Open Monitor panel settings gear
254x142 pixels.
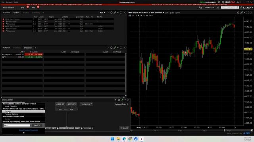click(112, 48)
